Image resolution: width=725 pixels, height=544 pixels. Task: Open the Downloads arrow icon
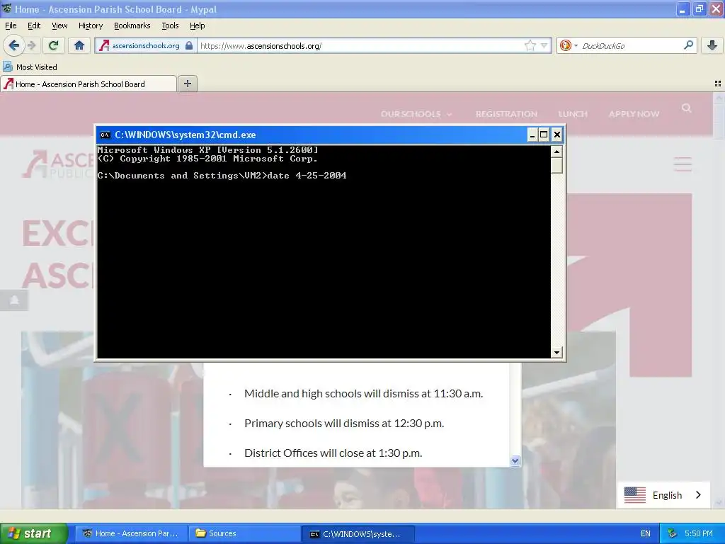tap(712, 45)
